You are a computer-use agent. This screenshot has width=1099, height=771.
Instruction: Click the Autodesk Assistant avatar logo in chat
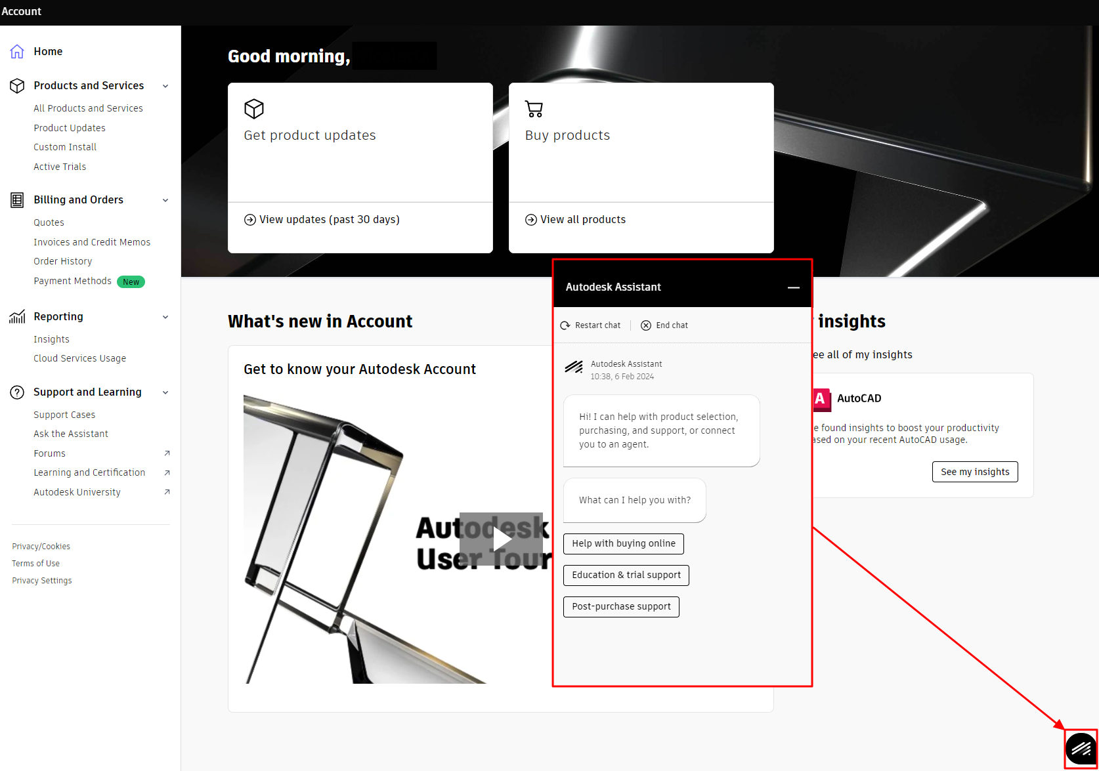click(x=574, y=367)
